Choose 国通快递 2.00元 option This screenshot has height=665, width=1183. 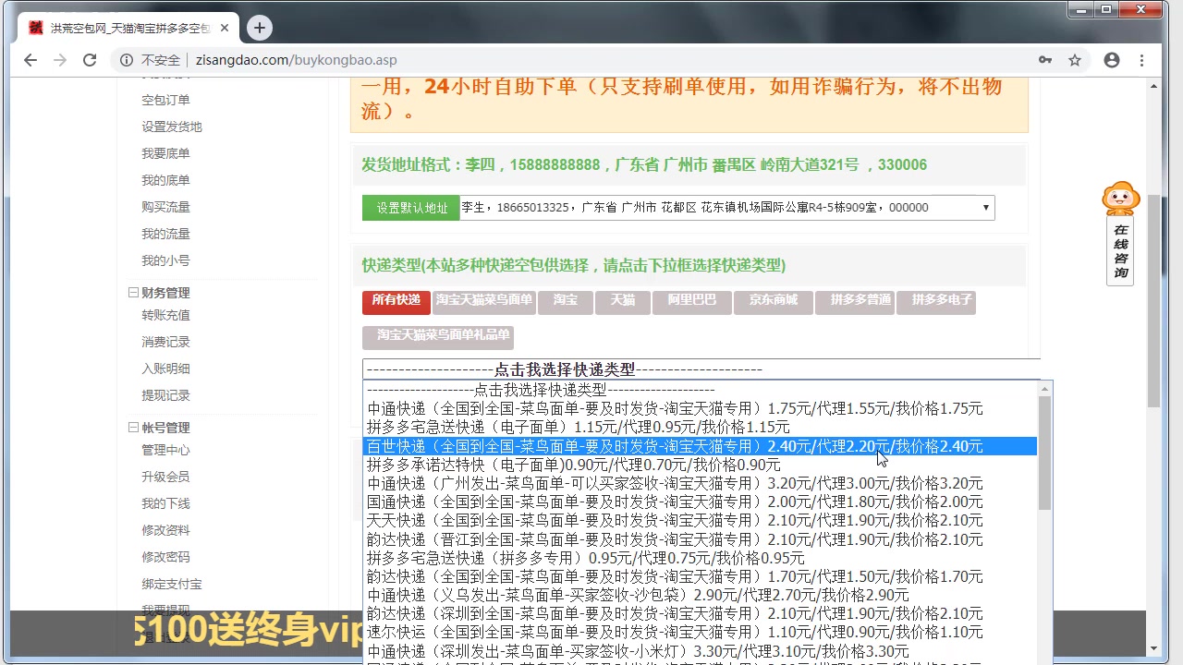[700, 502]
